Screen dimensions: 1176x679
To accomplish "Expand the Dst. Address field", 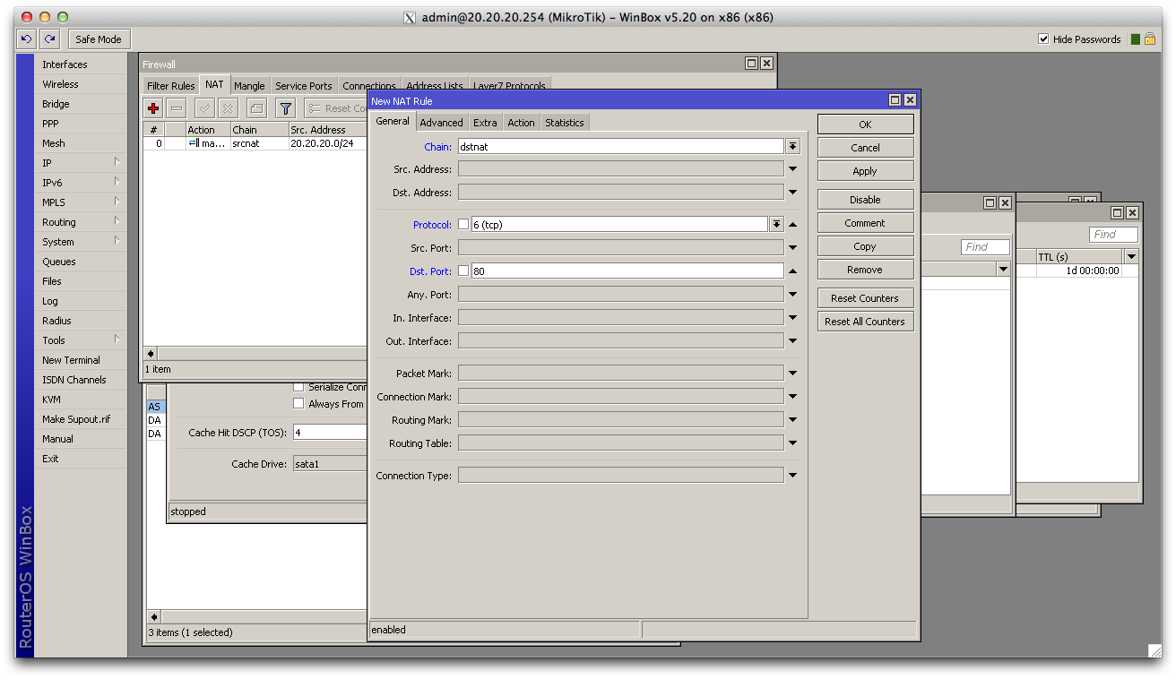I will (792, 193).
